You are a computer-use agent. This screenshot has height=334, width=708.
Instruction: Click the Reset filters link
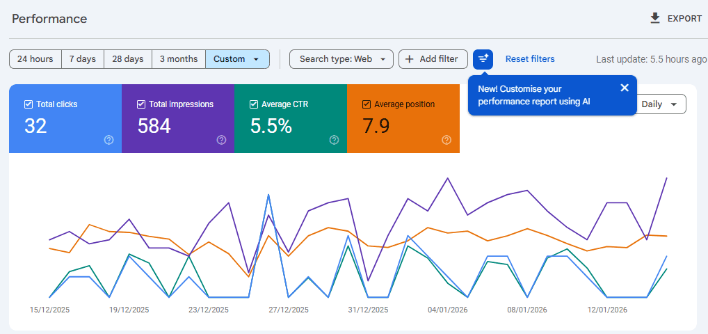click(x=529, y=59)
